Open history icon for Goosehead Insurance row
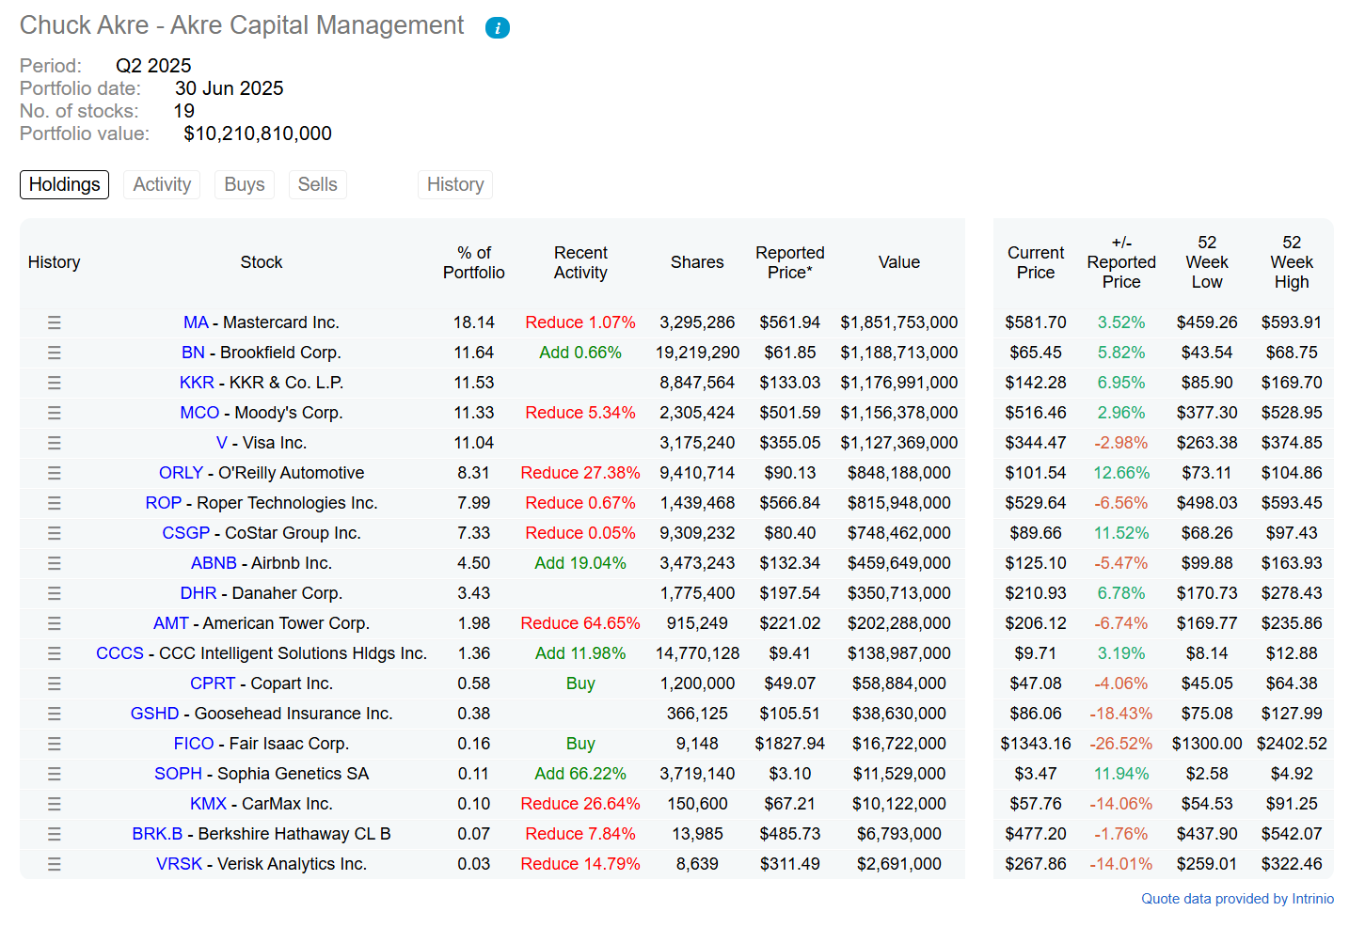This screenshot has width=1365, height=927. point(55,714)
